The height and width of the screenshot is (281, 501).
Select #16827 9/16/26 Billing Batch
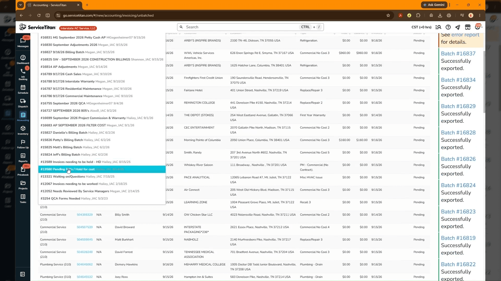[x=102, y=52]
